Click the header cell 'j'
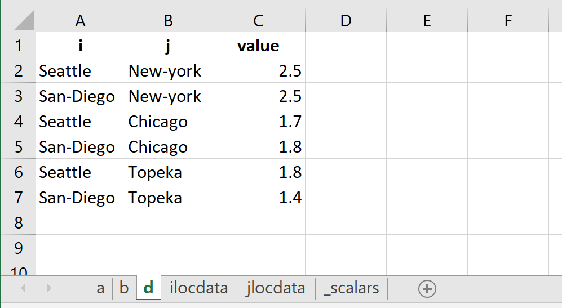 pos(168,45)
